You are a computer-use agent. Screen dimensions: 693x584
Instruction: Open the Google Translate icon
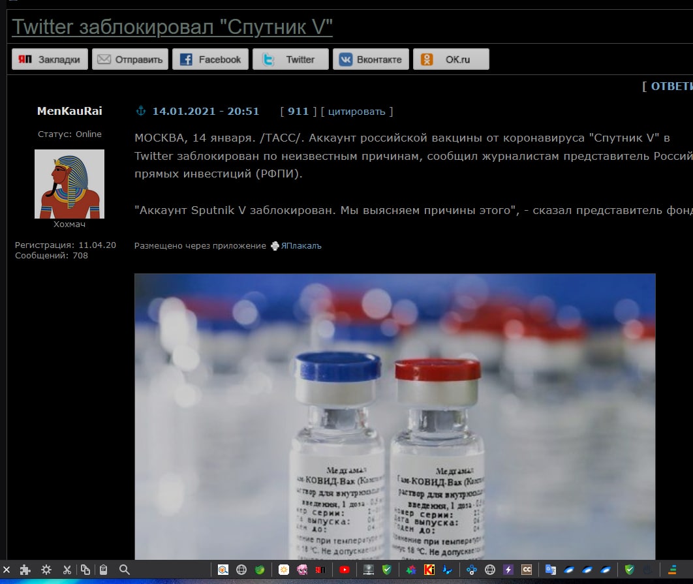pyautogui.click(x=551, y=570)
